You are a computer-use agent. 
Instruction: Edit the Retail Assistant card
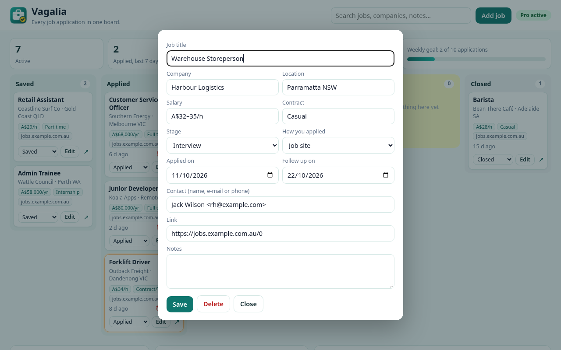click(x=70, y=151)
